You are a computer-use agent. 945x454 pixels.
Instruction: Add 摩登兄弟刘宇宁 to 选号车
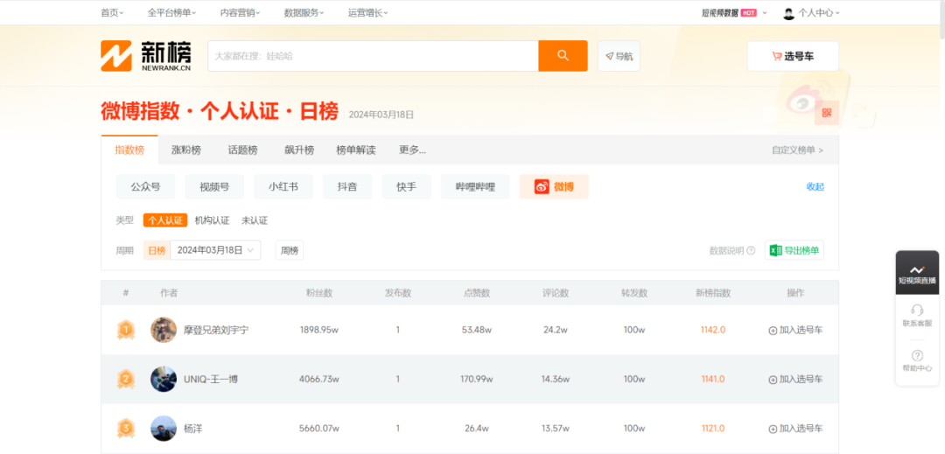(795, 330)
